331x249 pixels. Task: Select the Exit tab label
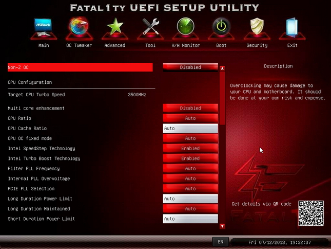tap(293, 45)
